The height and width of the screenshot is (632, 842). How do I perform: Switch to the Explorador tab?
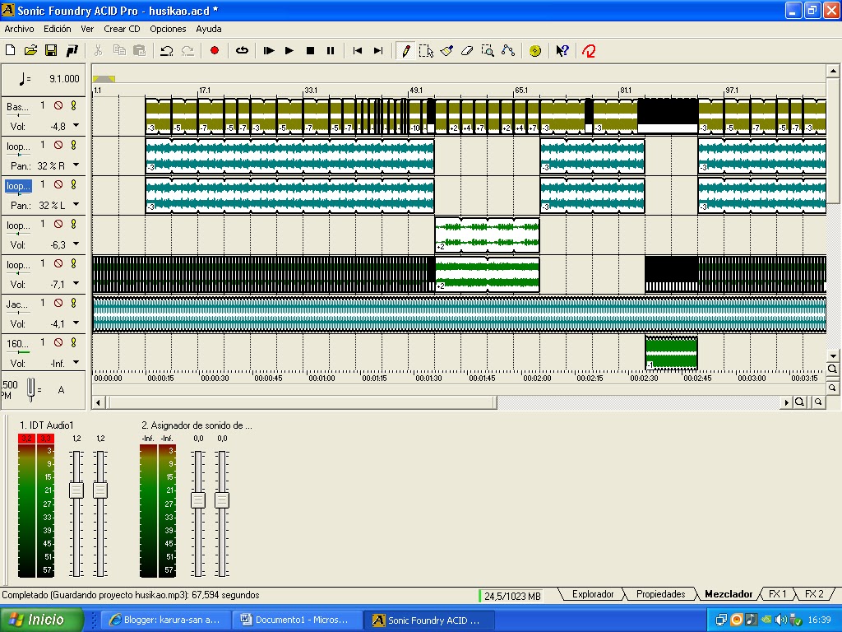click(x=593, y=594)
